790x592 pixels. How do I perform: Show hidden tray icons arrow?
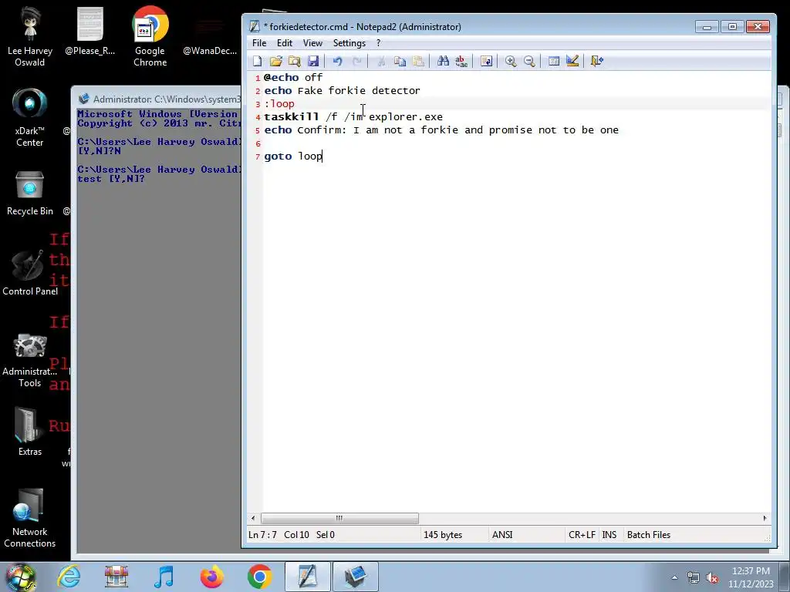point(674,577)
